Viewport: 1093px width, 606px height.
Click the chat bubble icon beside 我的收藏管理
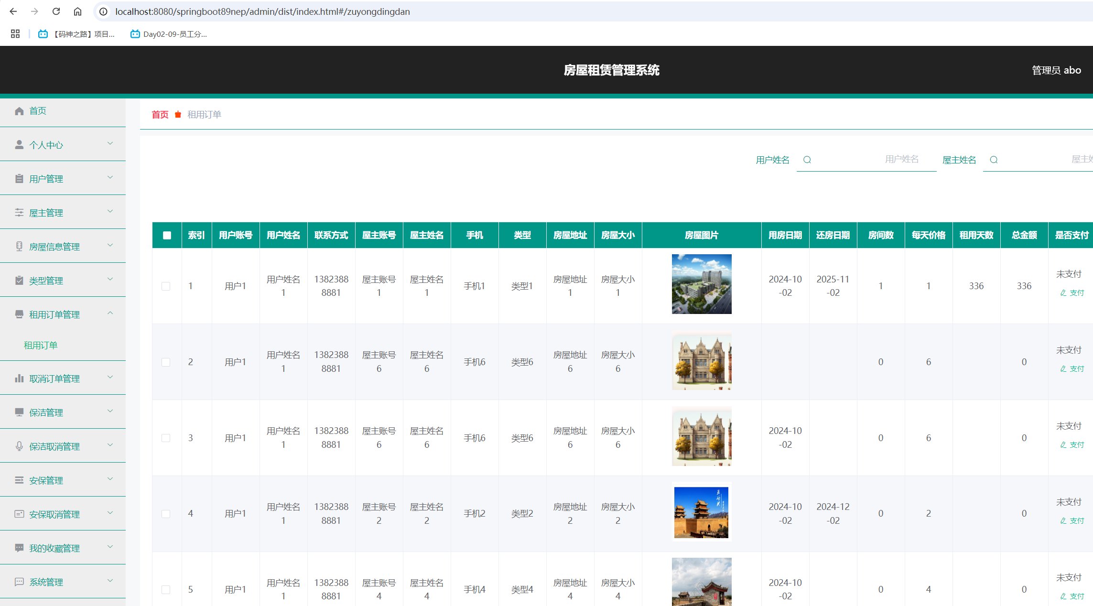[19, 548]
